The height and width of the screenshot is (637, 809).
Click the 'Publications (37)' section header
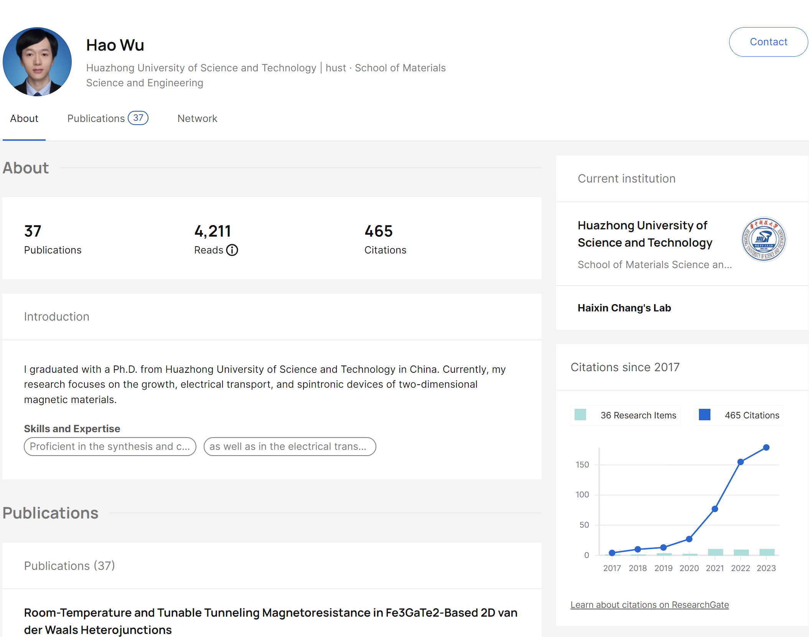[x=69, y=566]
